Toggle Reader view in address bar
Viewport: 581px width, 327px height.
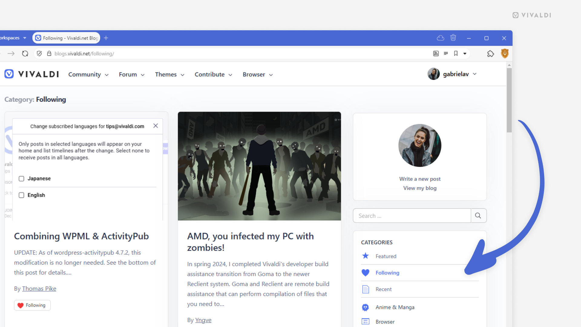tap(446, 53)
